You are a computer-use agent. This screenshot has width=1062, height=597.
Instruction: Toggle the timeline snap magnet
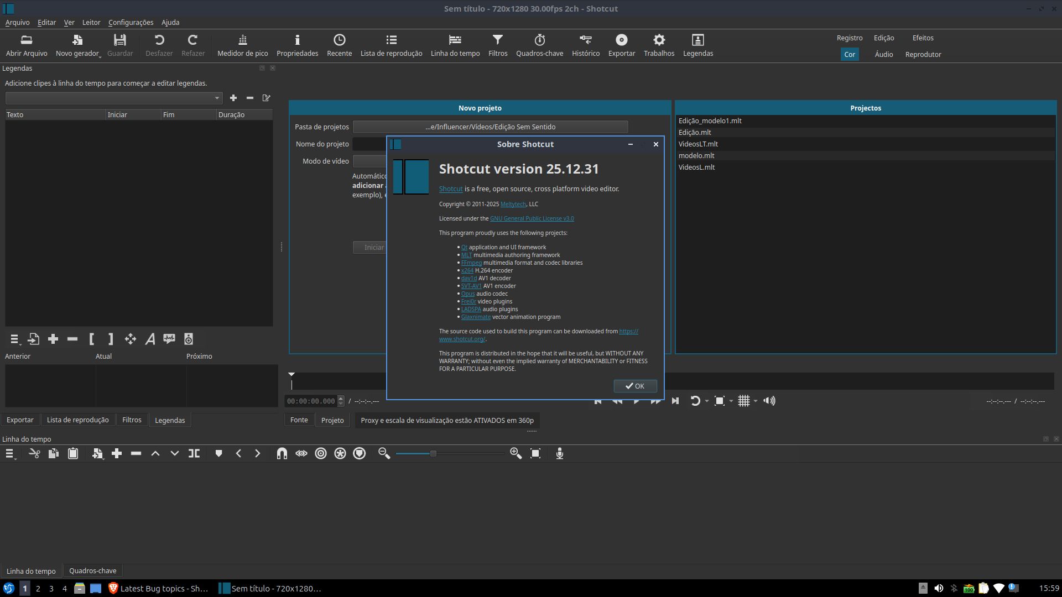click(x=282, y=454)
